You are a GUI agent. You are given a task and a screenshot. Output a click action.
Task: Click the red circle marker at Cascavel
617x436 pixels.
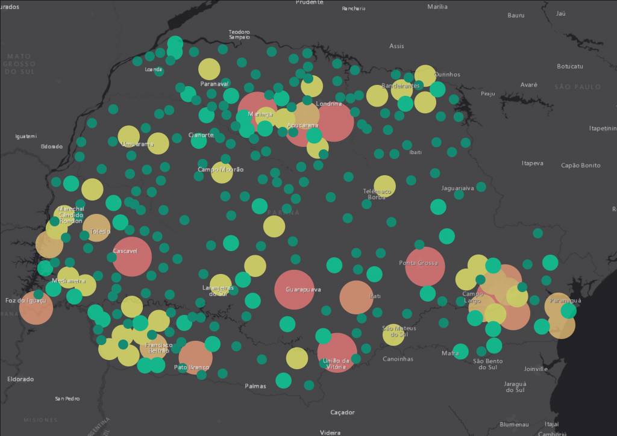click(x=132, y=257)
